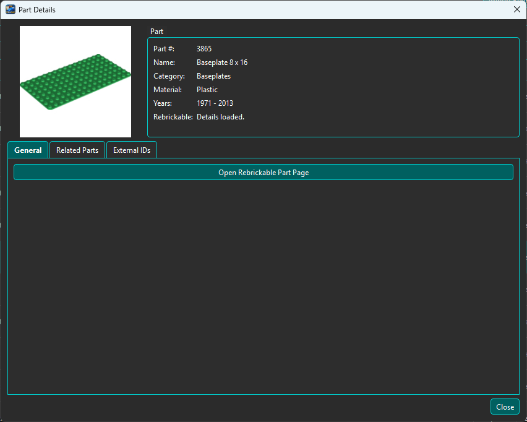This screenshot has height=422, width=527.
Task: Select the green baseplate thumbnail image
Action: (75, 82)
